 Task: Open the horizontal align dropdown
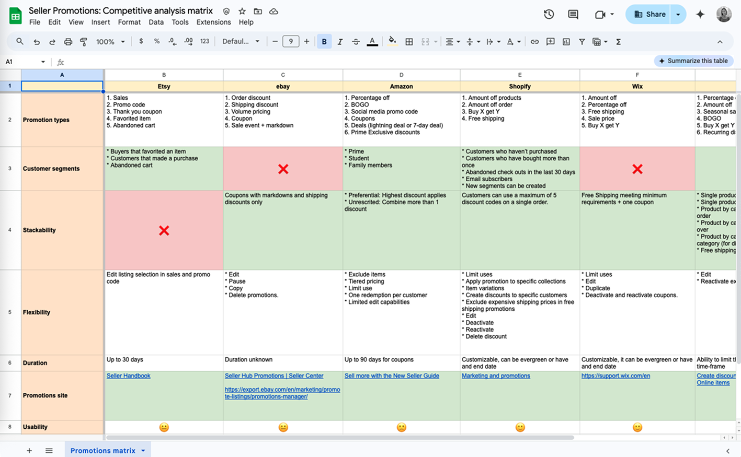click(452, 42)
